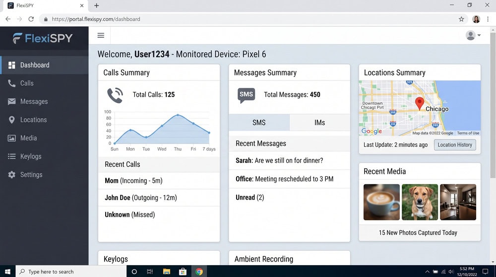Open File Explorer from the taskbar
This screenshot has height=277, width=496.
[x=166, y=272]
